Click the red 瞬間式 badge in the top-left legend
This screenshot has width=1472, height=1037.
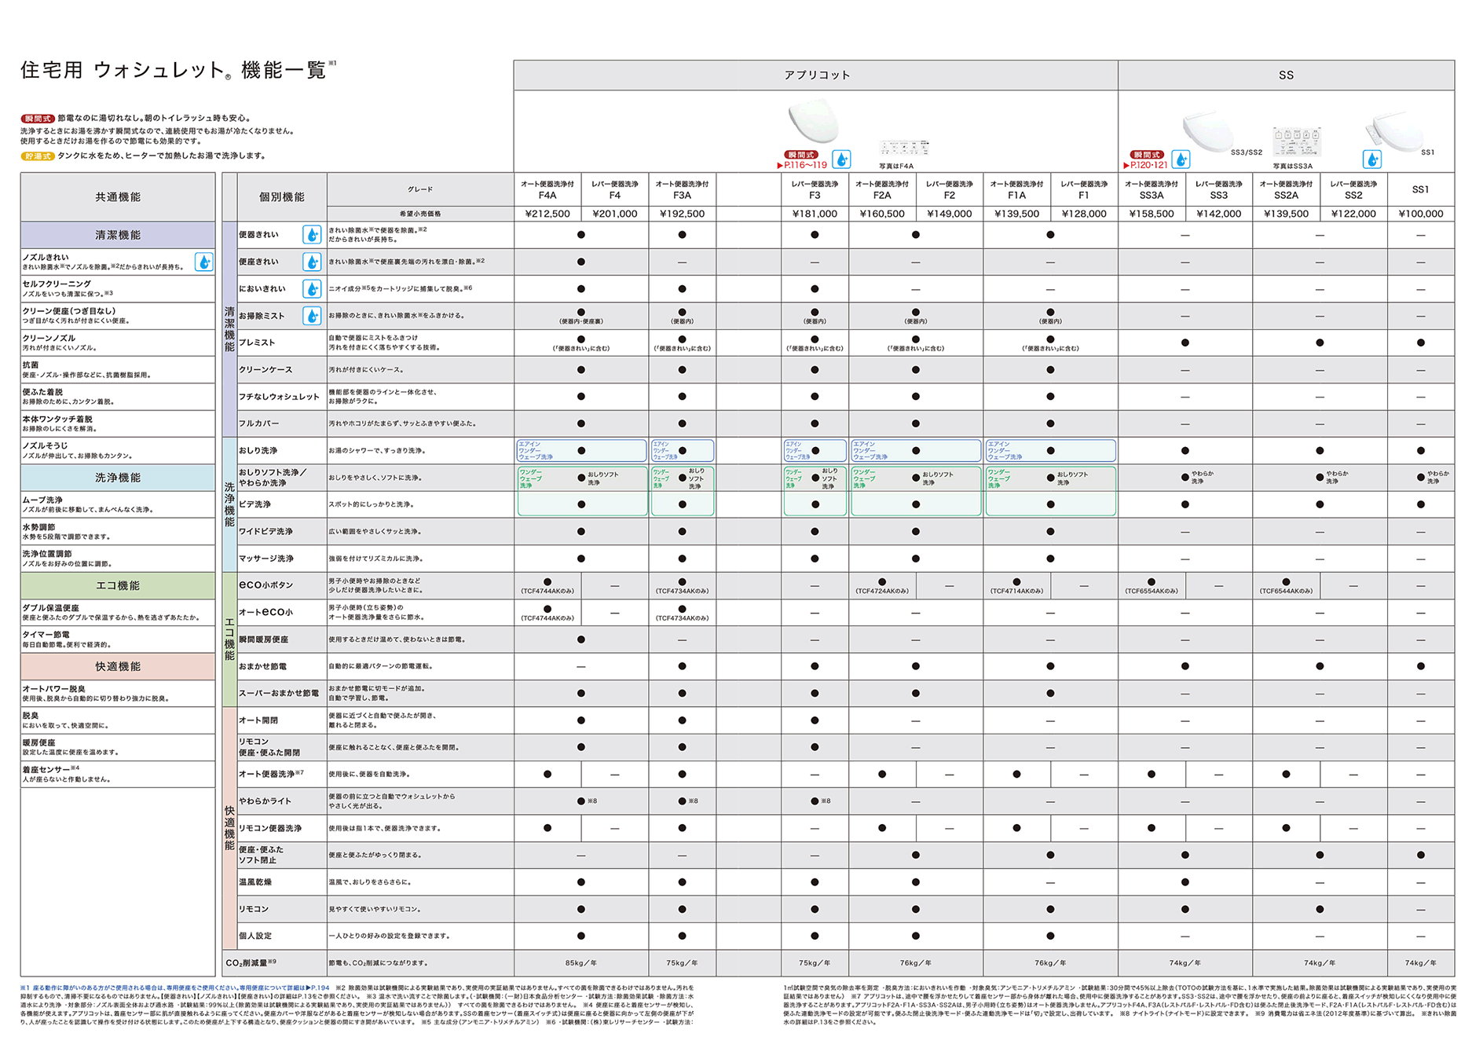37,118
